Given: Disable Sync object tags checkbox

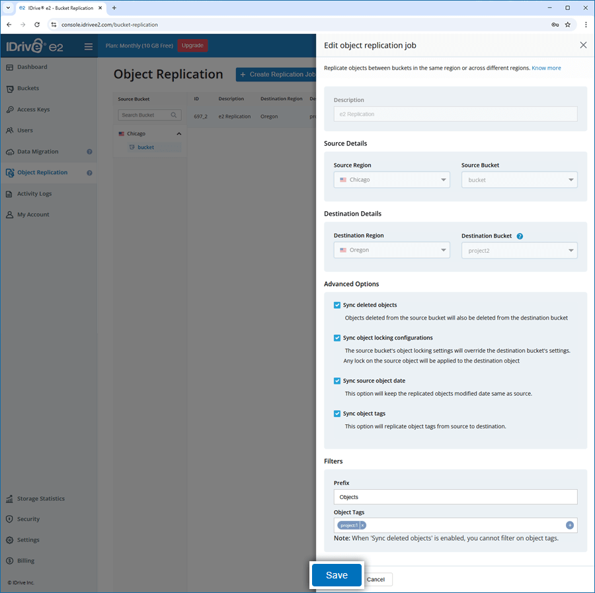Looking at the screenshot, I should pos(337,414).
